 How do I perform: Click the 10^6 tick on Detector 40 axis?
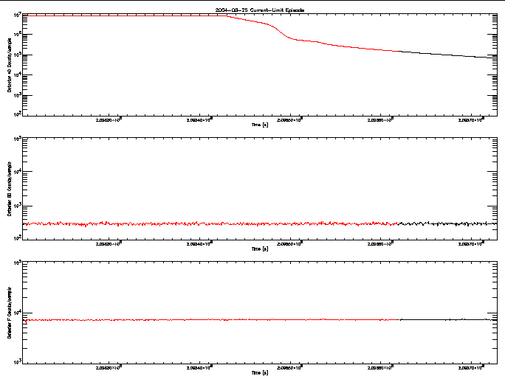[18, 35]
